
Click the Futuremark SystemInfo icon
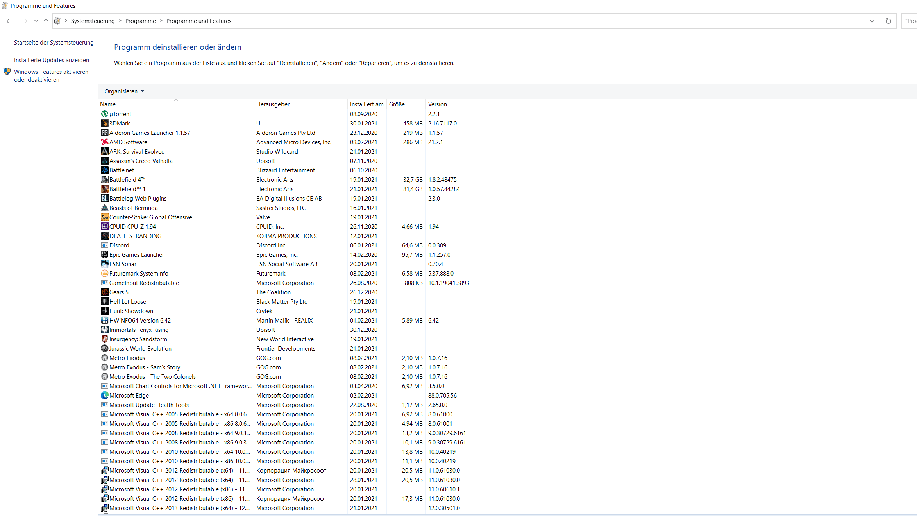click(x=104, y=273)
